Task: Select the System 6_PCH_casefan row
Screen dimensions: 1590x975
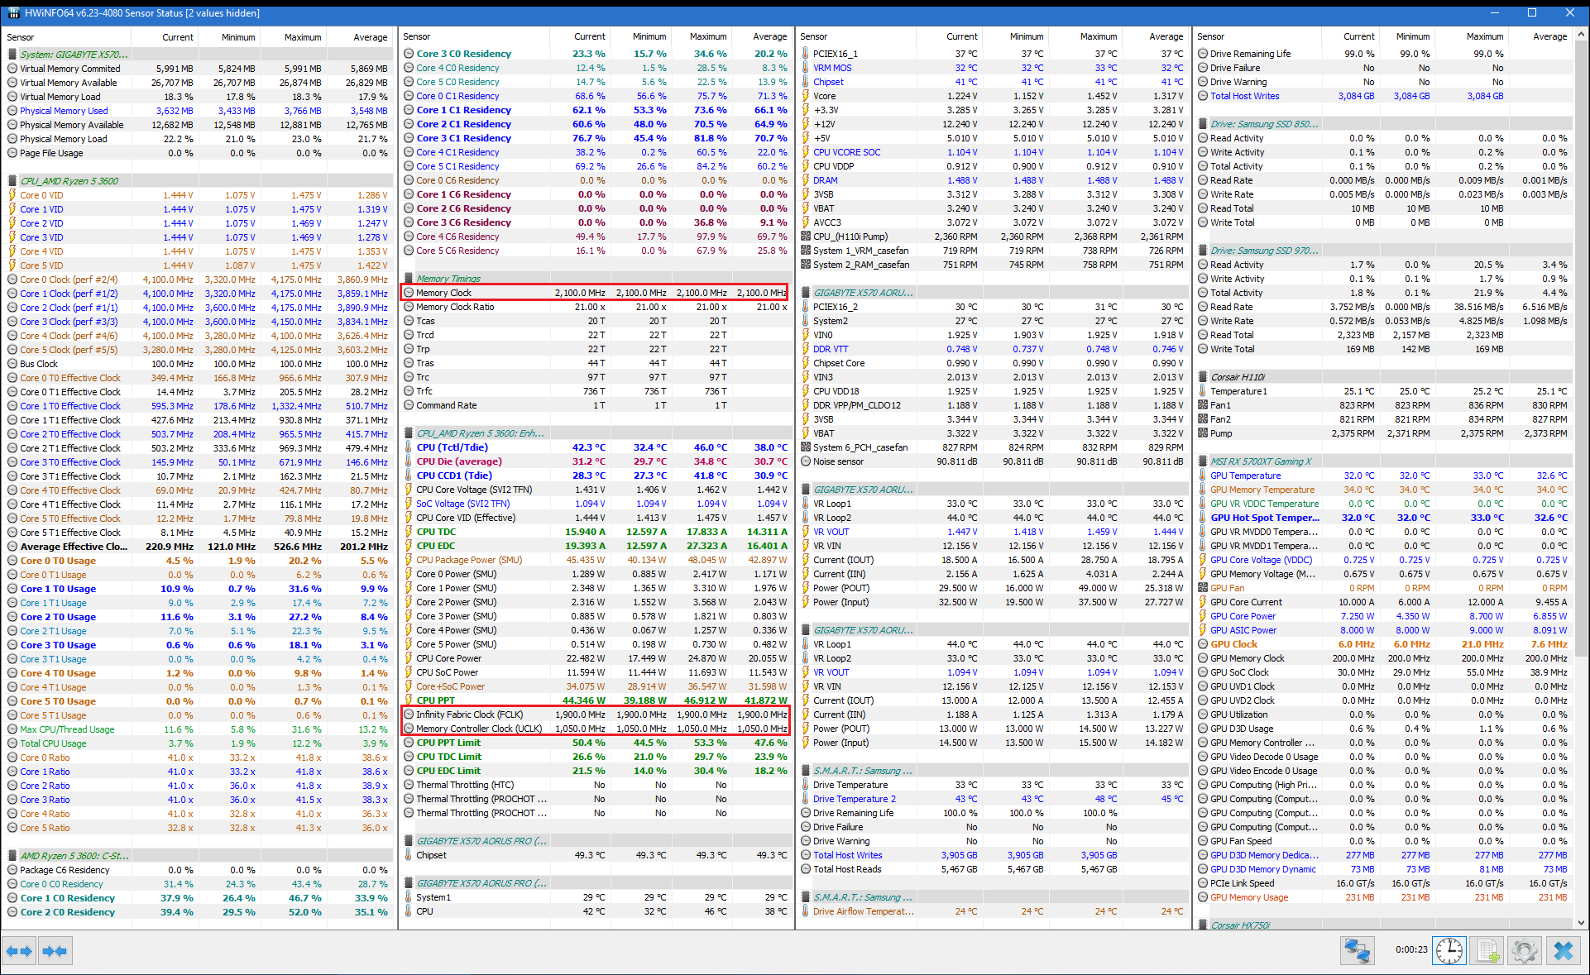Action: (993, 447)
